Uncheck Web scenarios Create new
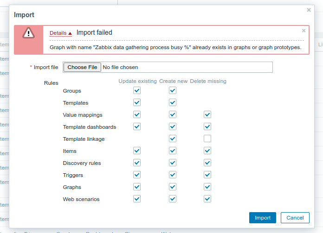323x233 pixels. pos(173,199)
